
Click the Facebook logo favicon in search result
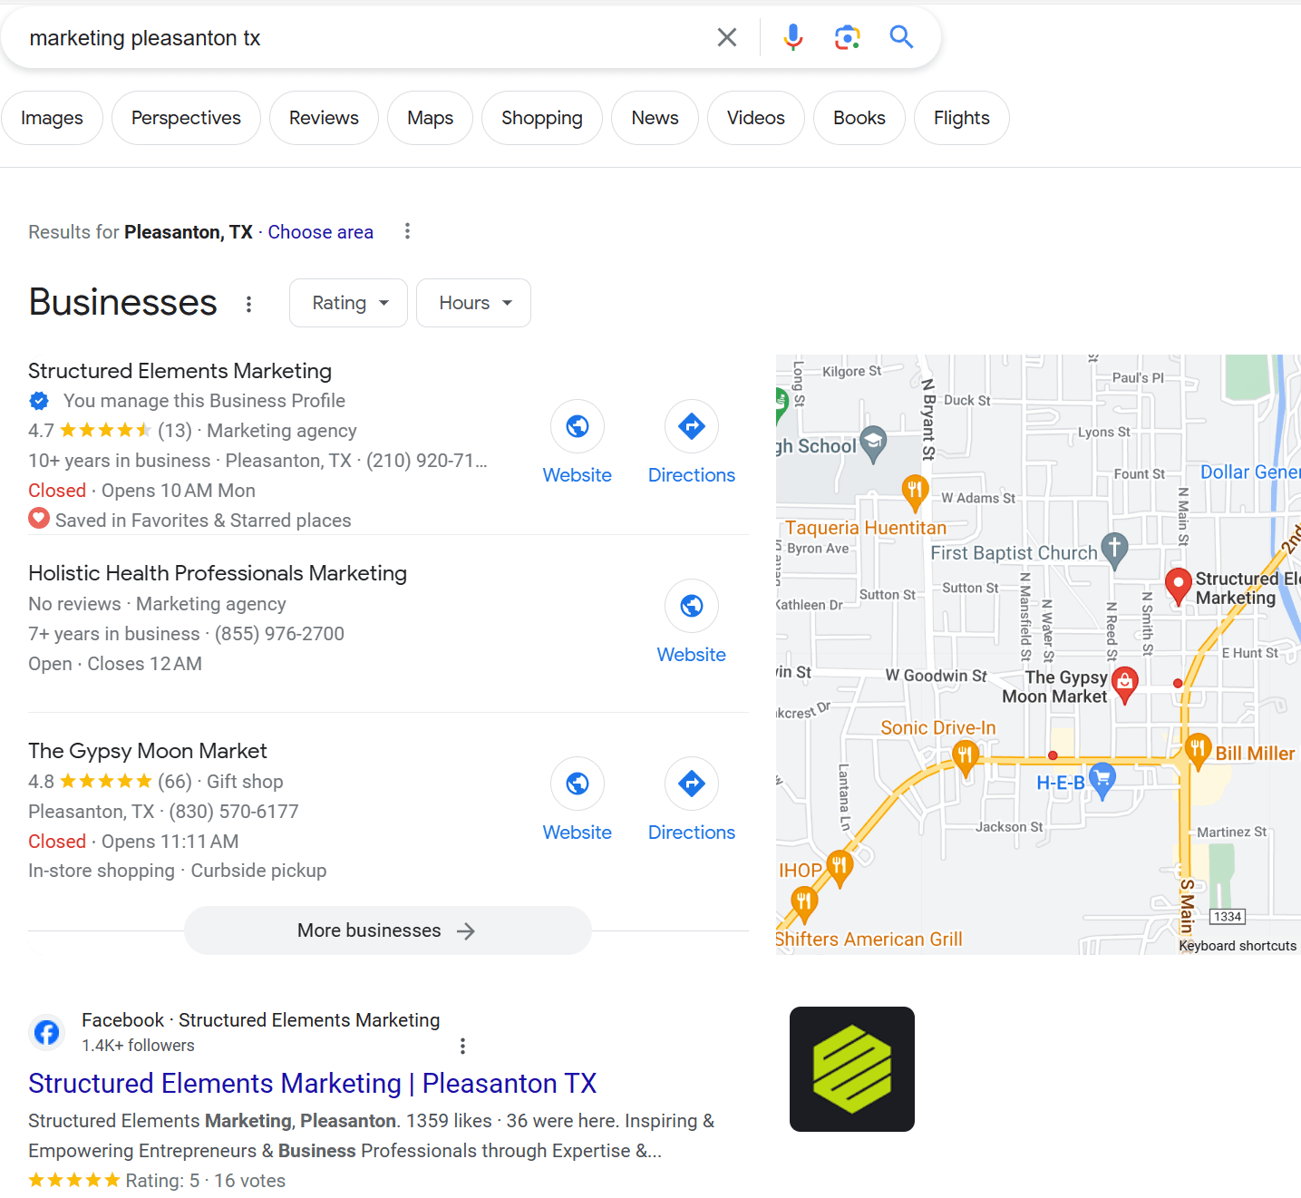46,1032
